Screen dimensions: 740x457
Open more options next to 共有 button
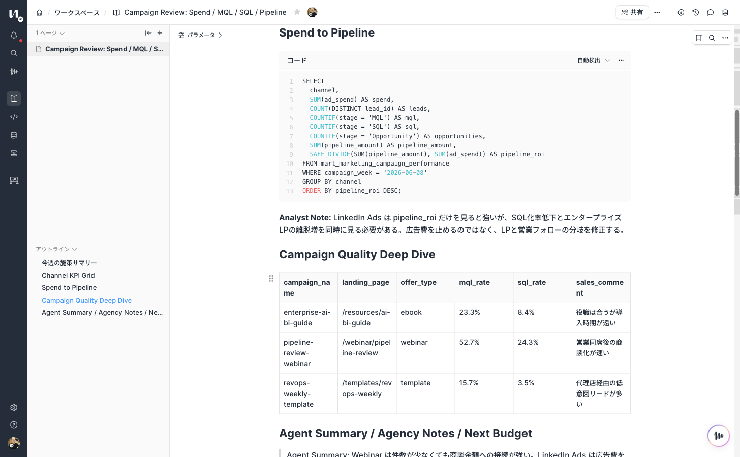[657, 12]
